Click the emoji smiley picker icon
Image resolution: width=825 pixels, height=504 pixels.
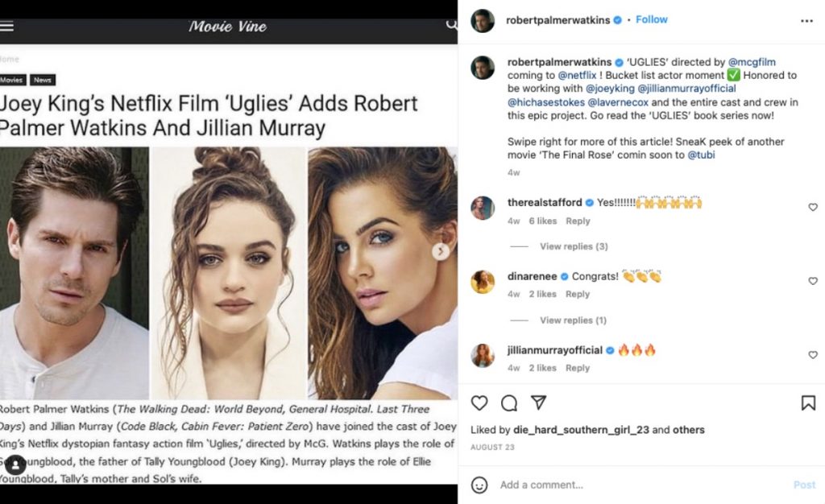click(x=479, y=485)
